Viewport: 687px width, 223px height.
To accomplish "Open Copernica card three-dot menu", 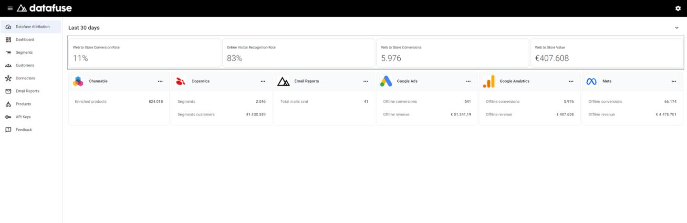I will [263, 81].
